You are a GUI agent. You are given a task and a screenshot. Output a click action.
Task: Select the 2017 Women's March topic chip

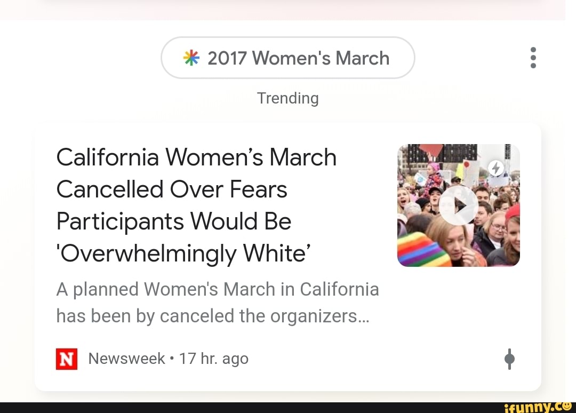point(288,58)
